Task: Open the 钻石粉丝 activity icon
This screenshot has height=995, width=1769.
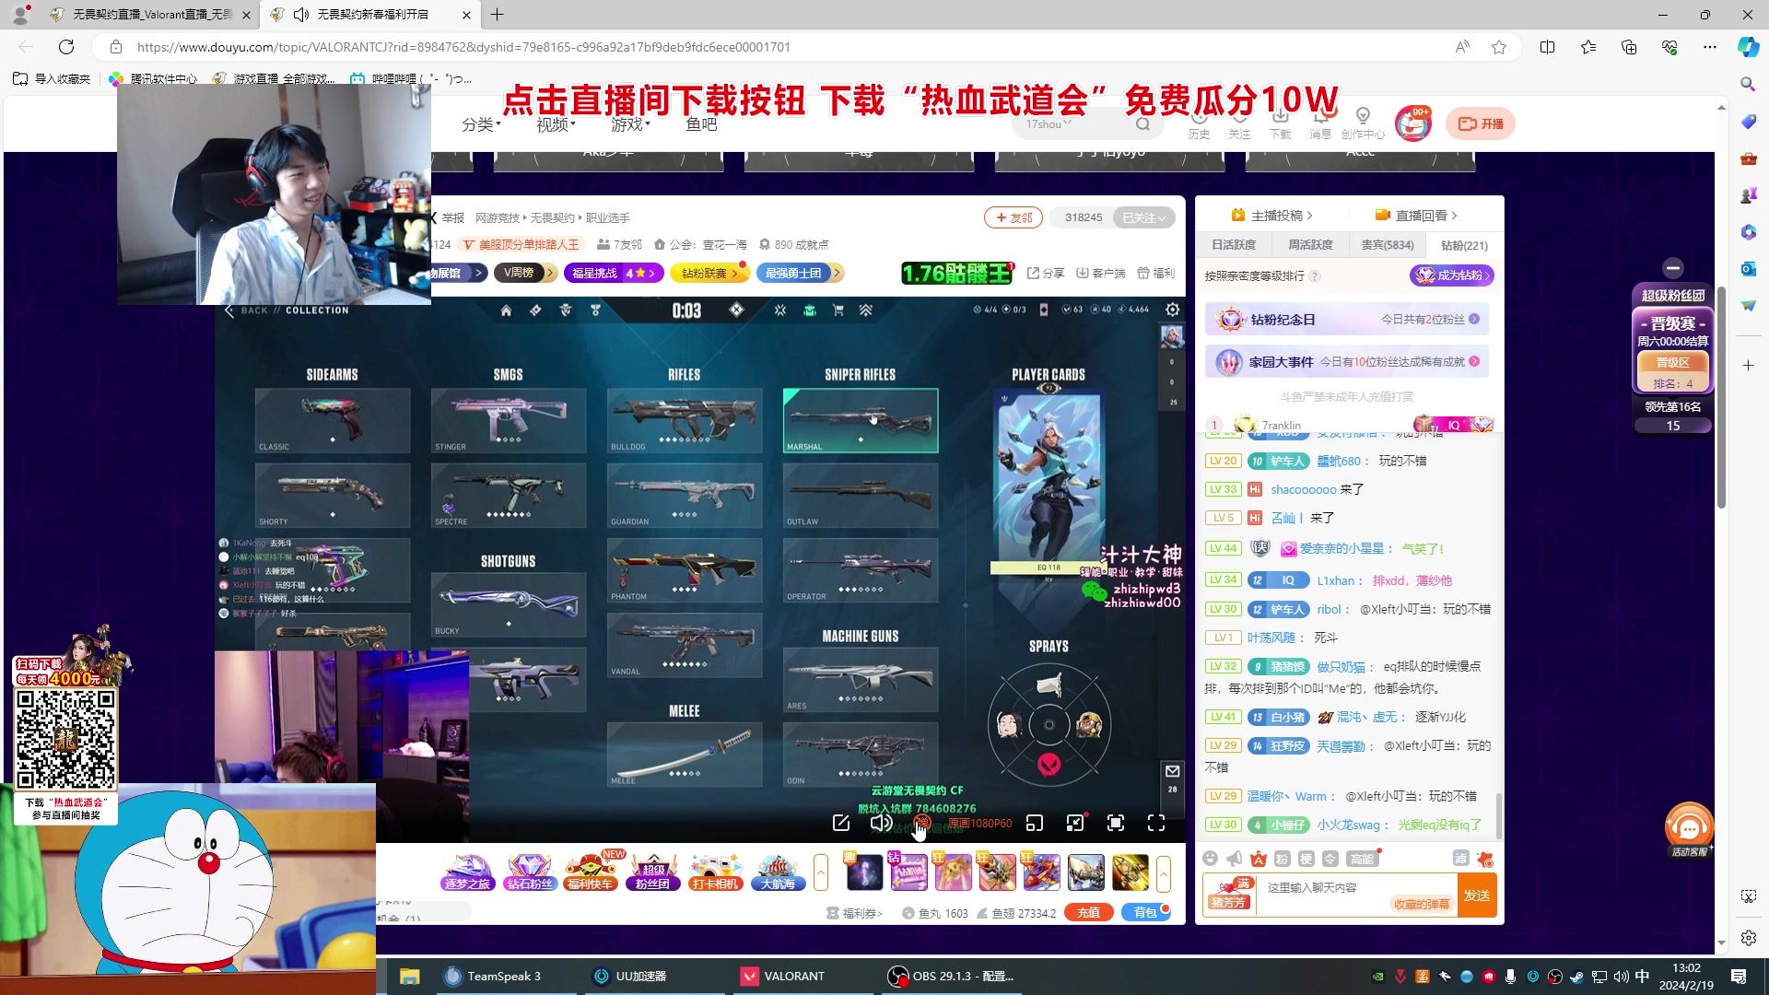Action: click(x=530, y=872)
